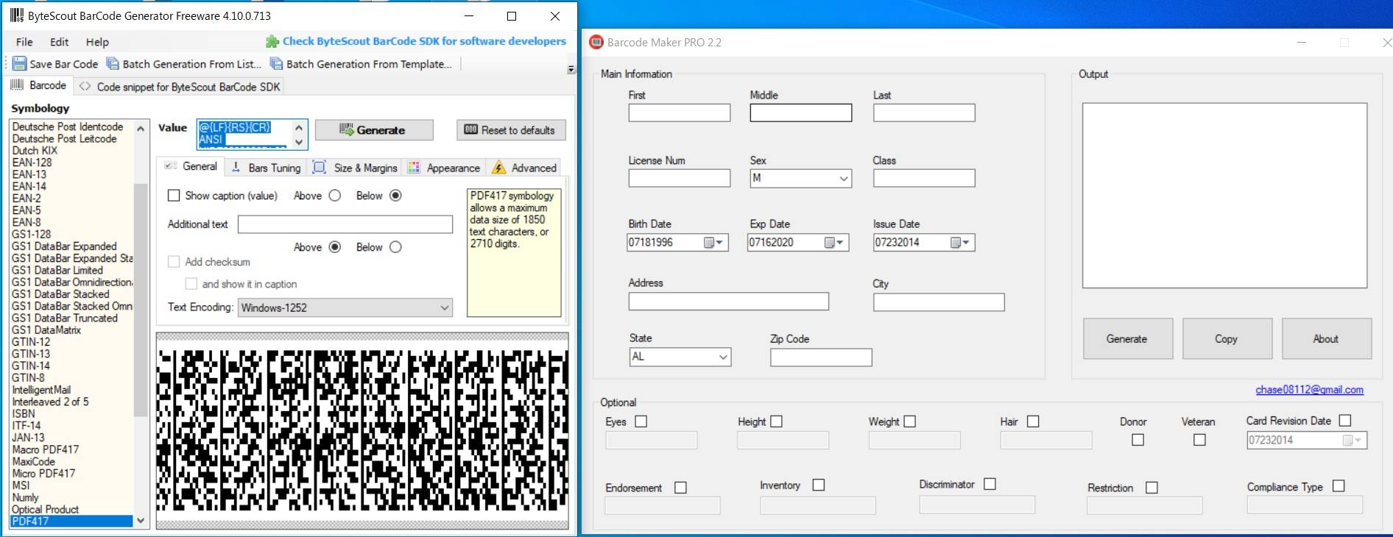
Task: Switch to the Appearance tab
Action: click(x=444, y=168)
